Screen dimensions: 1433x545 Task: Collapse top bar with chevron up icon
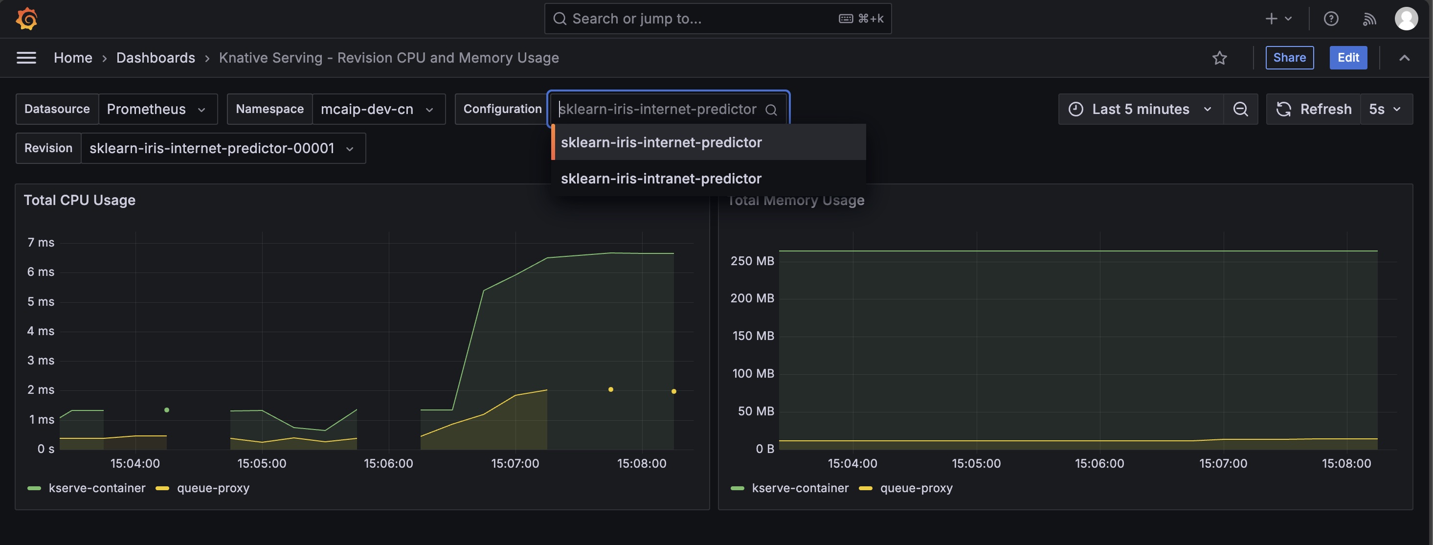(1404, 58)
